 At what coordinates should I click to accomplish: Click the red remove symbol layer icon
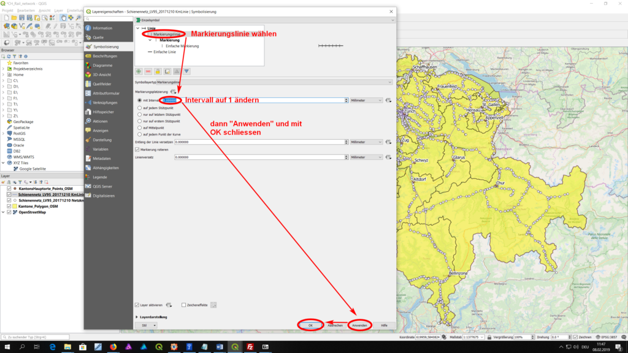pyautogui.click(x=148, y=72)
